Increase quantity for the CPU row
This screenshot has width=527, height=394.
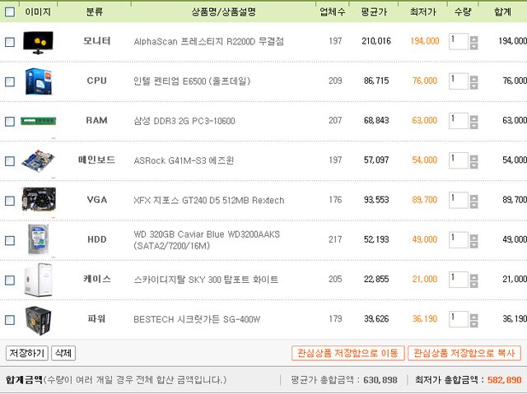[x=474, y=79]
